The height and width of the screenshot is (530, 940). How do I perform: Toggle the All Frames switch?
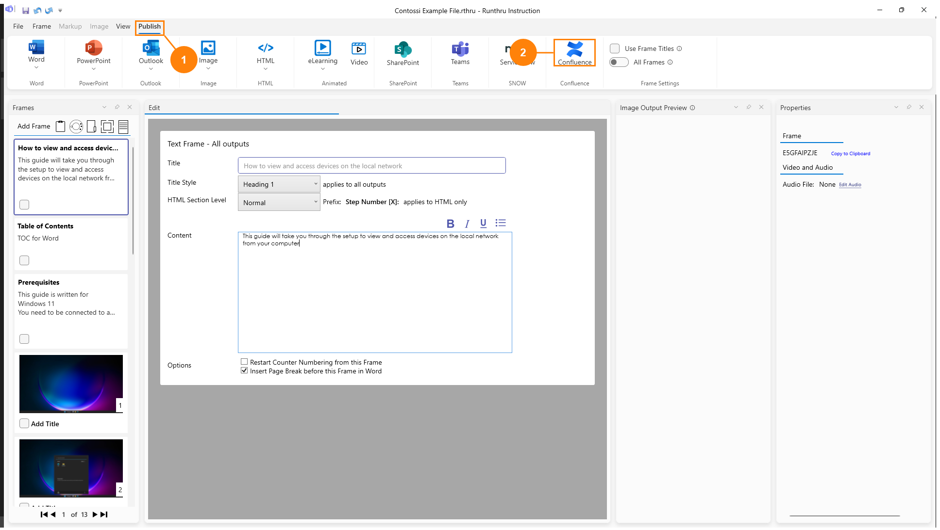(619, 62)
